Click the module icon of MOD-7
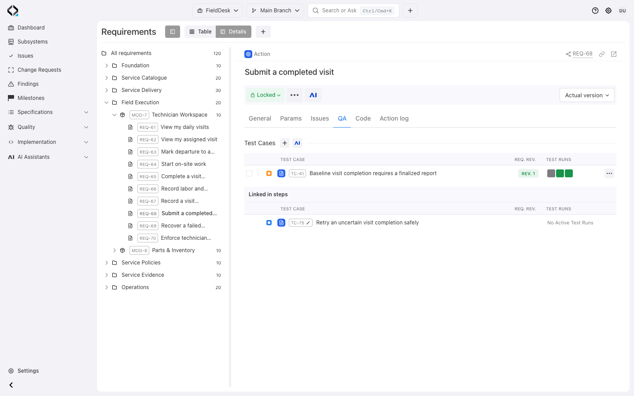The height and width of the screenshot is (396, 634). pyautogui.click(x=122, y=115)
